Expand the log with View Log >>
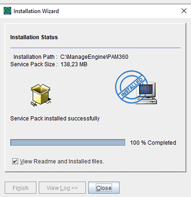This screenshot has width=191, height=197. point(62,188)
